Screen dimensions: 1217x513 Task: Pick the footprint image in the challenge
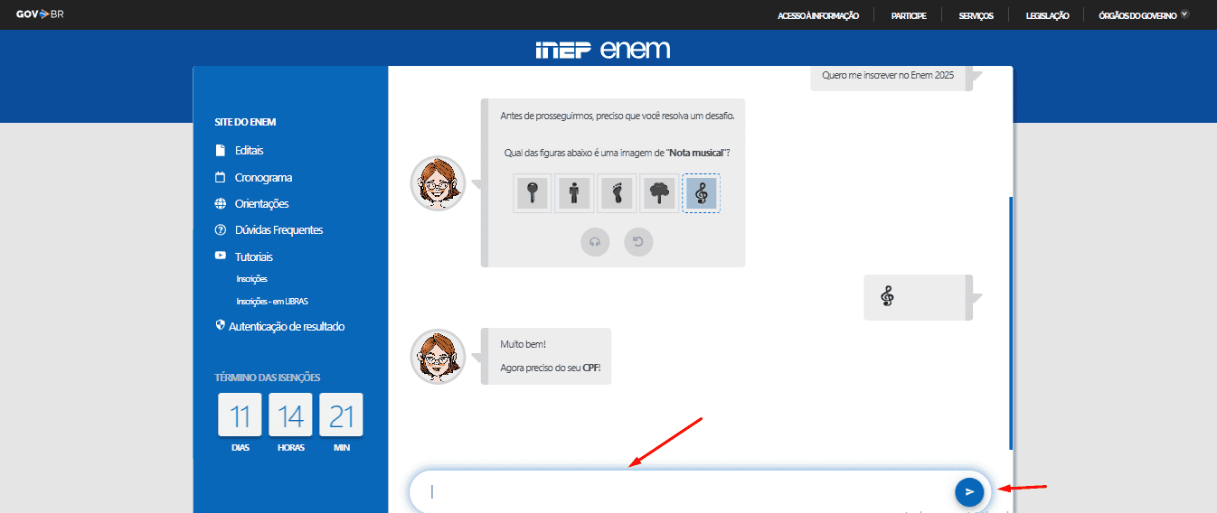click(617, 193)
